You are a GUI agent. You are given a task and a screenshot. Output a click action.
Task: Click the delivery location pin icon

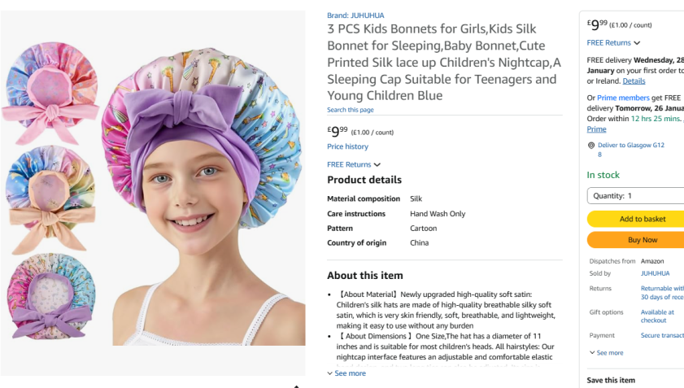point(591,146)
